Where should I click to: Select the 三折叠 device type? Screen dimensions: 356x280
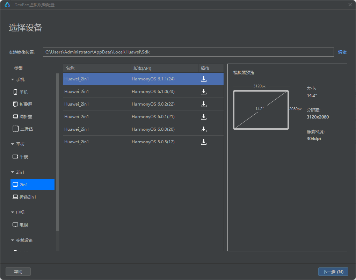pos(23,129)
